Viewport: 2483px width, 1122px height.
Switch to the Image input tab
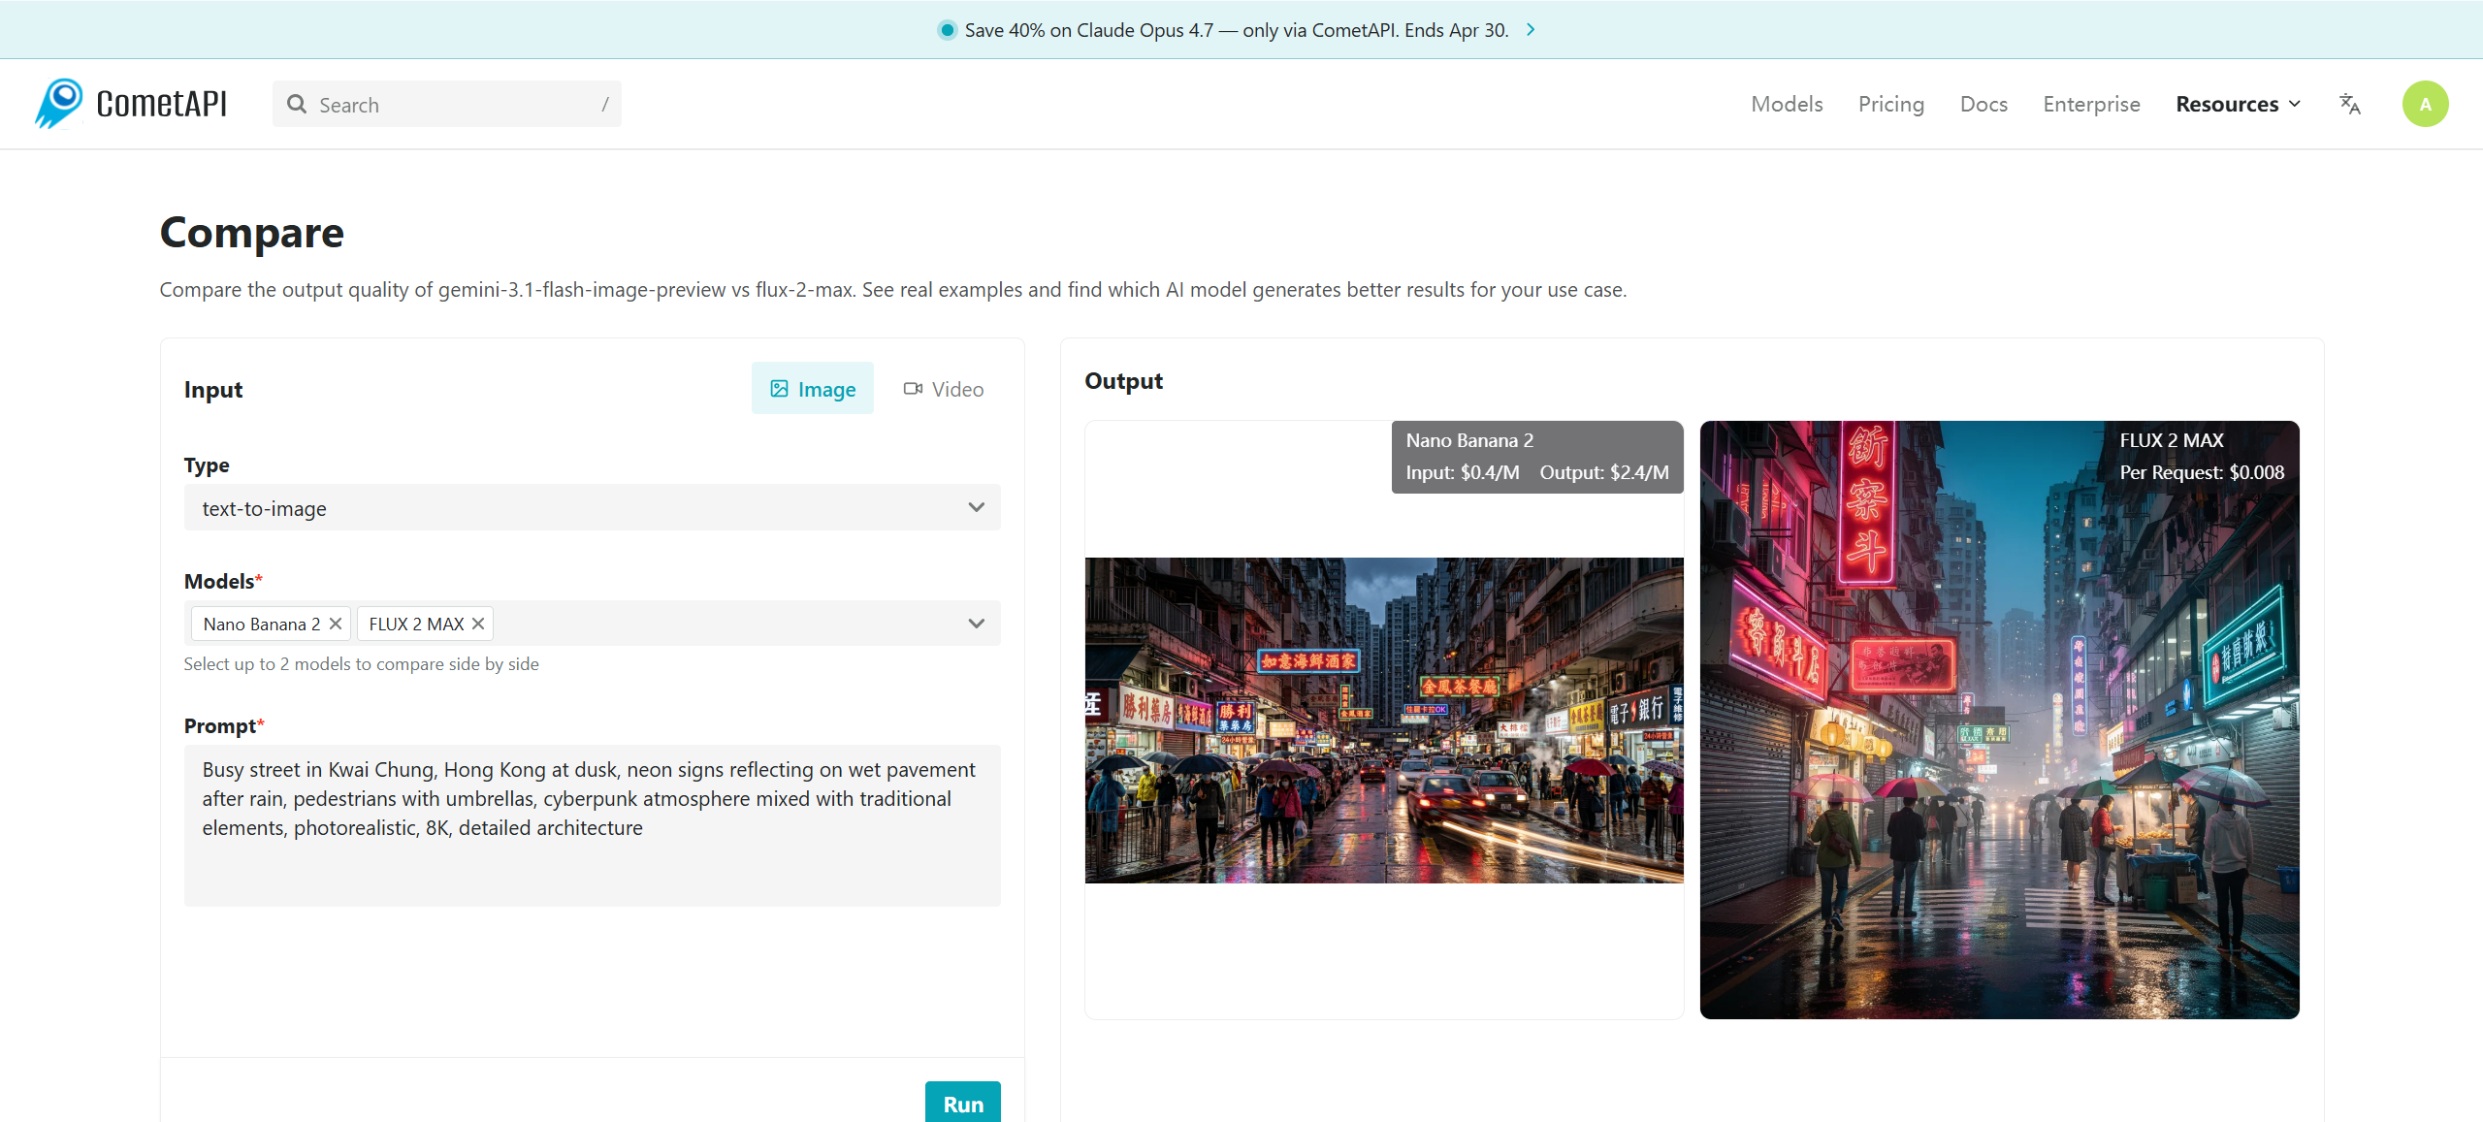pyautogui.click(x=812, y=389)
